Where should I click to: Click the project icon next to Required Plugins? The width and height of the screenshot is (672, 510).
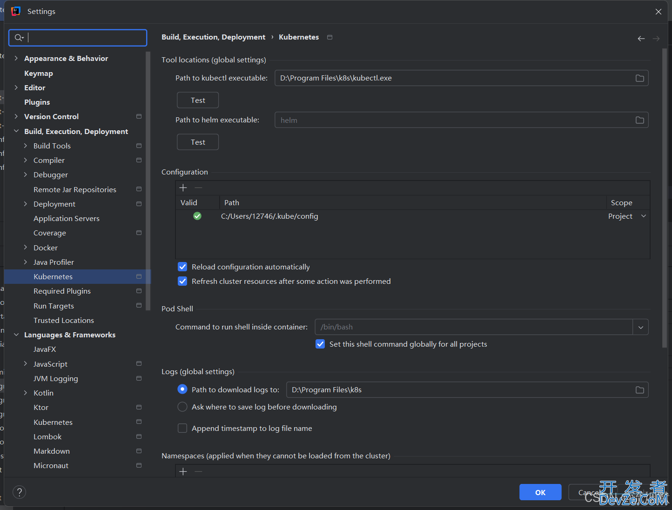tap(139, 291)
